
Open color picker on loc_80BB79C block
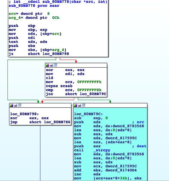pyautogui.click(x=75, y=105)
